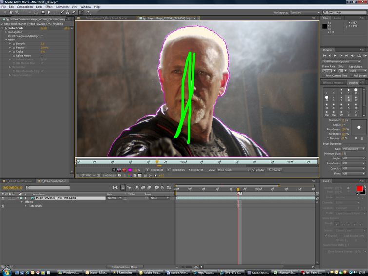Expand the Propagation property group
Screen dimensions: 368x276
pos(6,32)
